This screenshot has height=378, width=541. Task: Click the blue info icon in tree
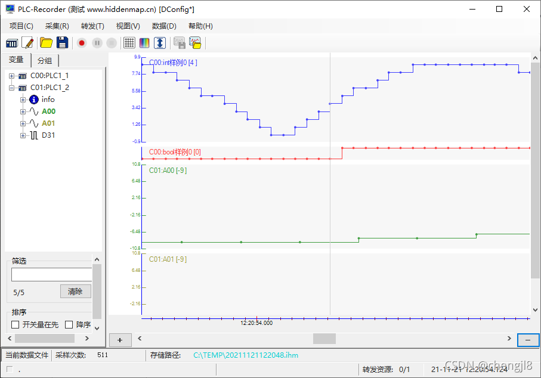[34, 100]
